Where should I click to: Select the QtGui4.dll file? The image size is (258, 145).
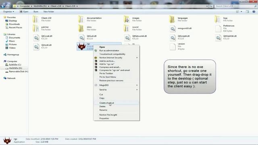(x=88, y=37)
